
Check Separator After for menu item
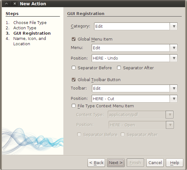119,68
